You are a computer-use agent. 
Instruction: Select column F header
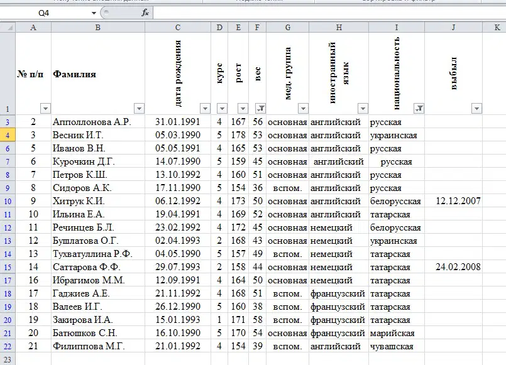coord(257,28)
